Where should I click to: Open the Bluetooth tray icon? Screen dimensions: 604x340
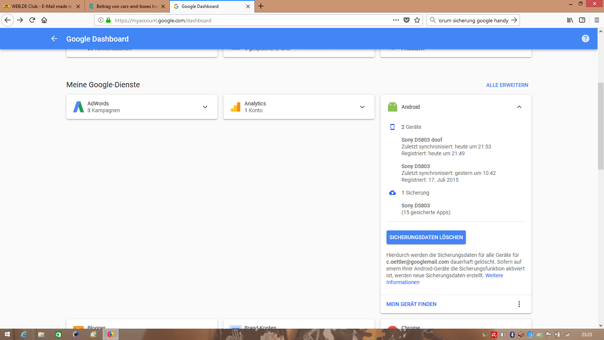pyautogui.click(x=512, y=334)
